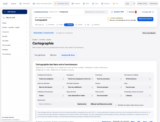Open the Point central dropdown
The height and width of the screenshot is (122, 160).
coord(109,96)
